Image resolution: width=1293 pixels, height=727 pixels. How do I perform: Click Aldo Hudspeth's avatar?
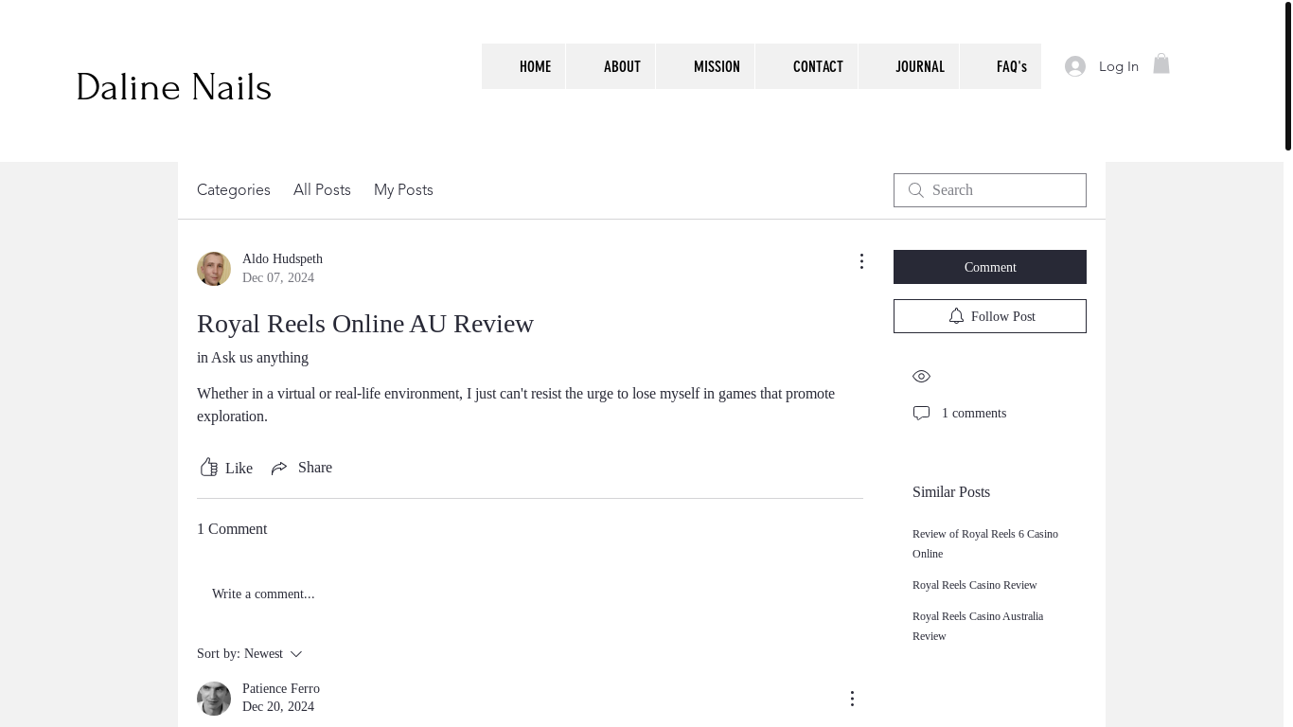(x=214, y=269)
